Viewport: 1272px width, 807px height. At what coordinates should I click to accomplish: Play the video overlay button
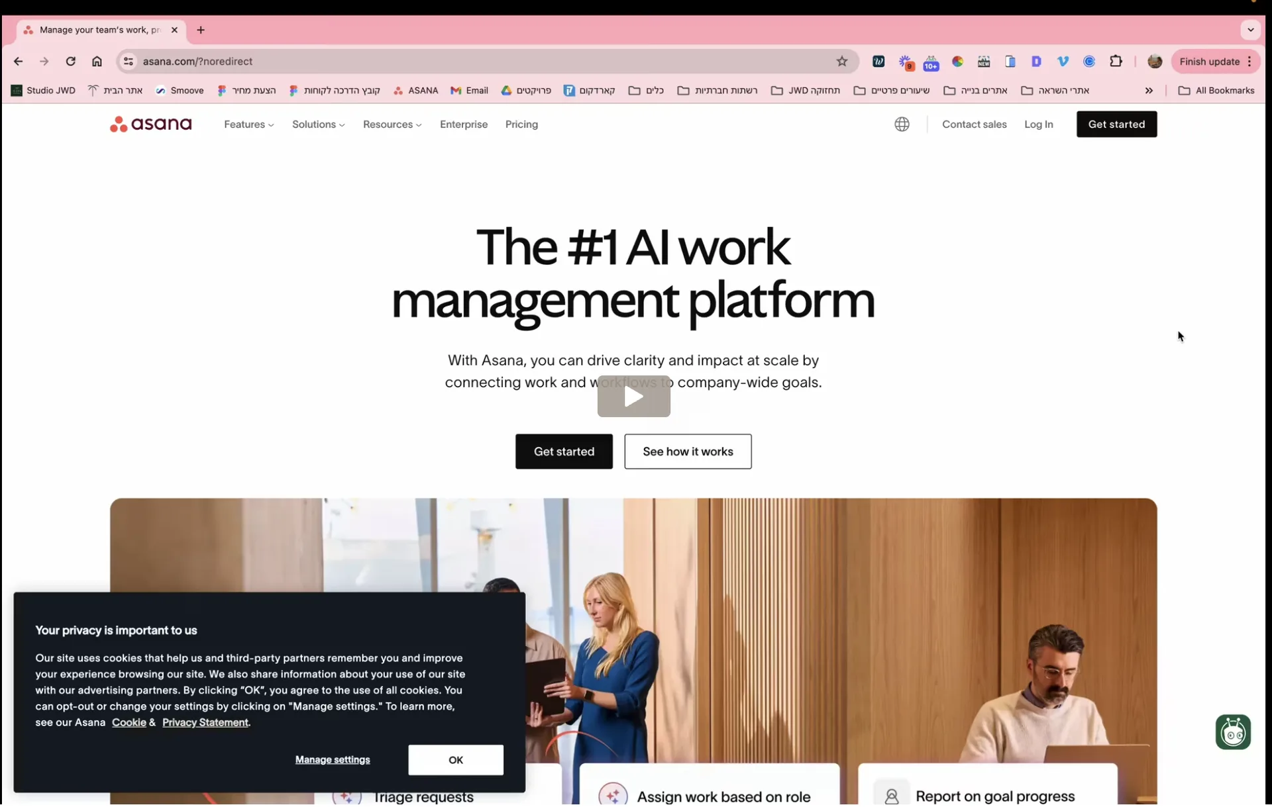pyautogui.click(x=633, y=397)
